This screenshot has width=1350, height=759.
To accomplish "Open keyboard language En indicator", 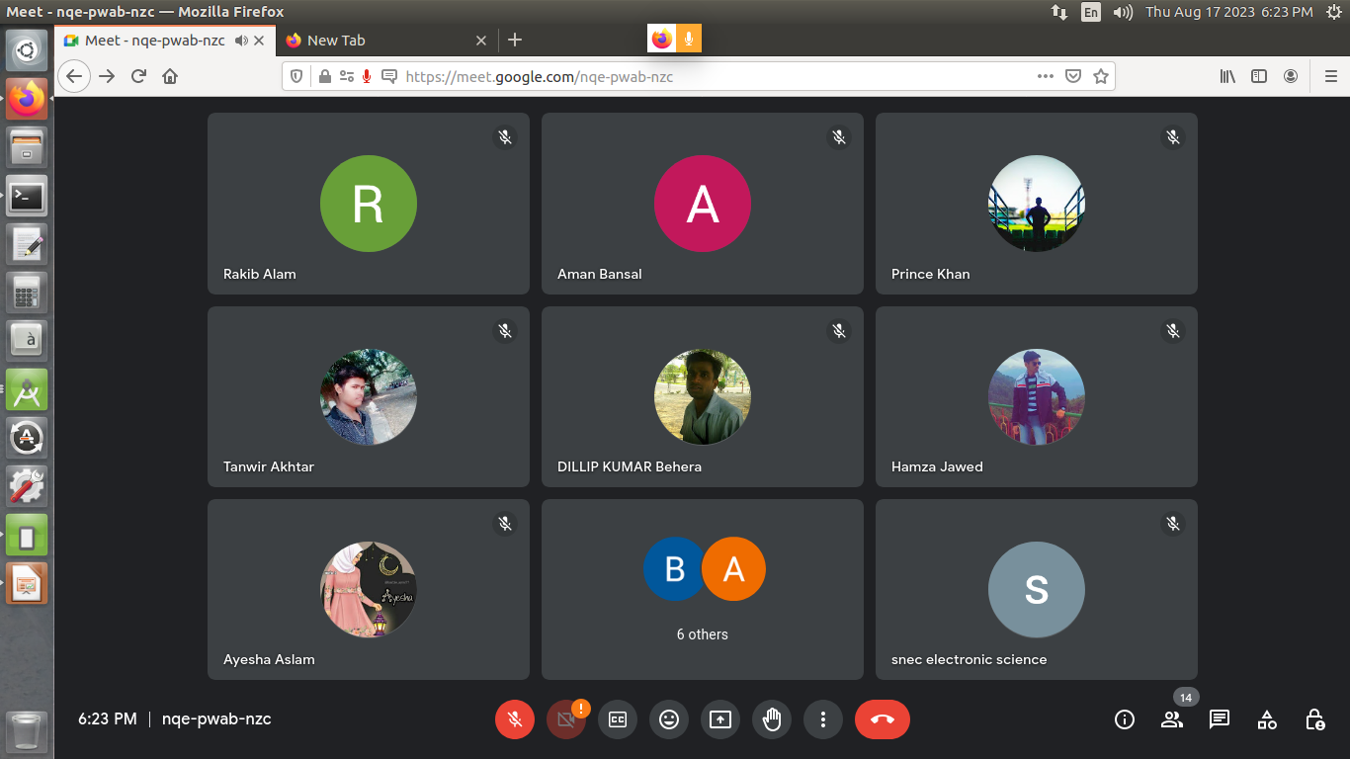I will (x=1091, y=12).
